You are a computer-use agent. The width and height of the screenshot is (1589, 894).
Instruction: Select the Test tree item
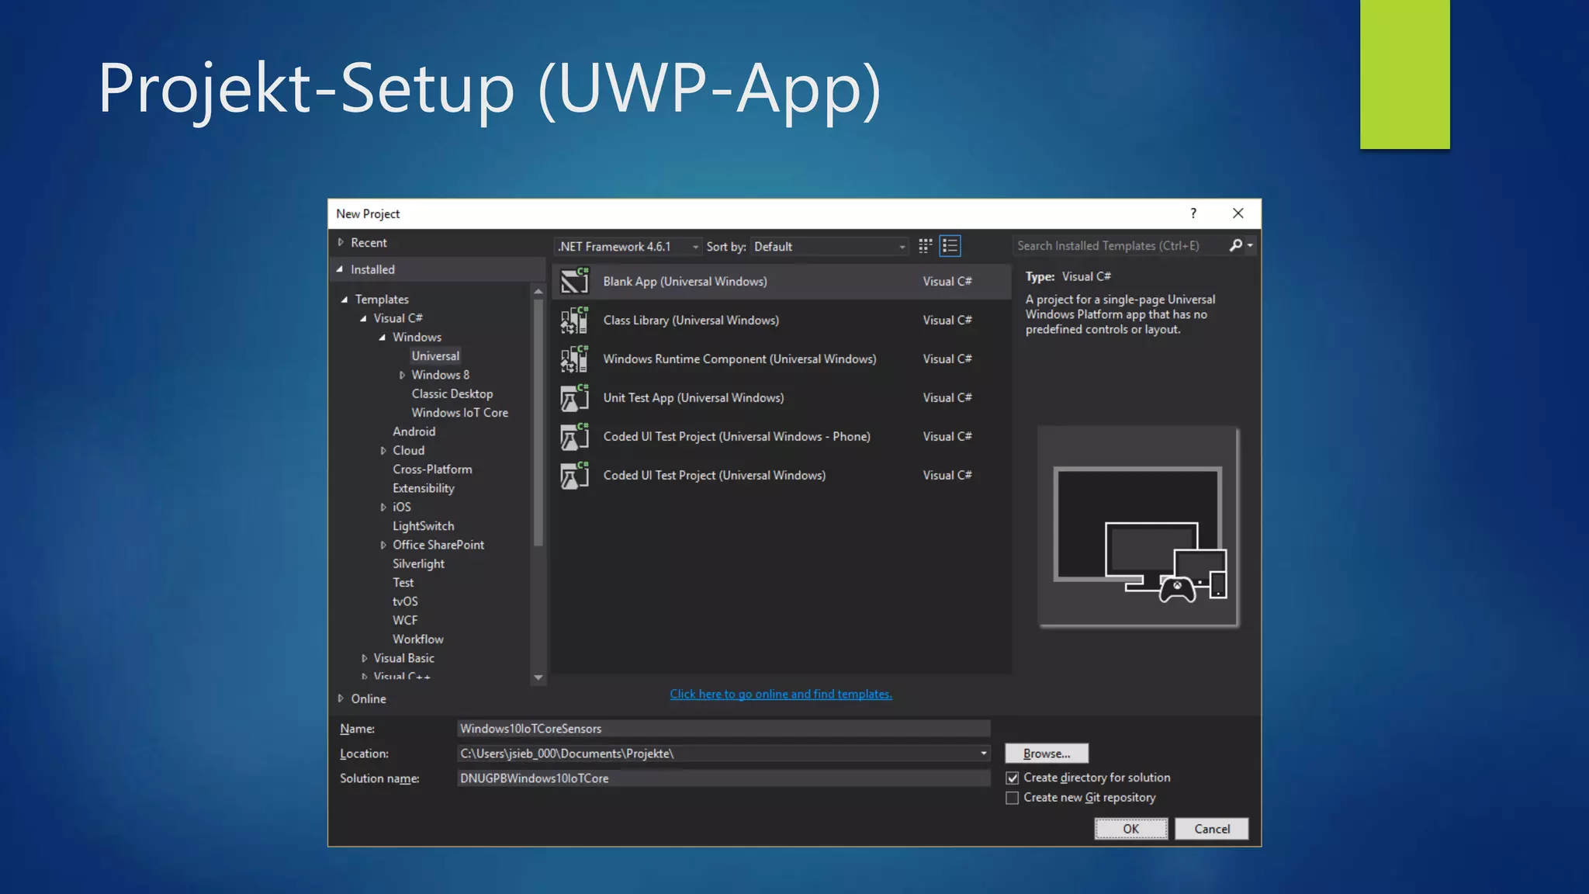403,583
